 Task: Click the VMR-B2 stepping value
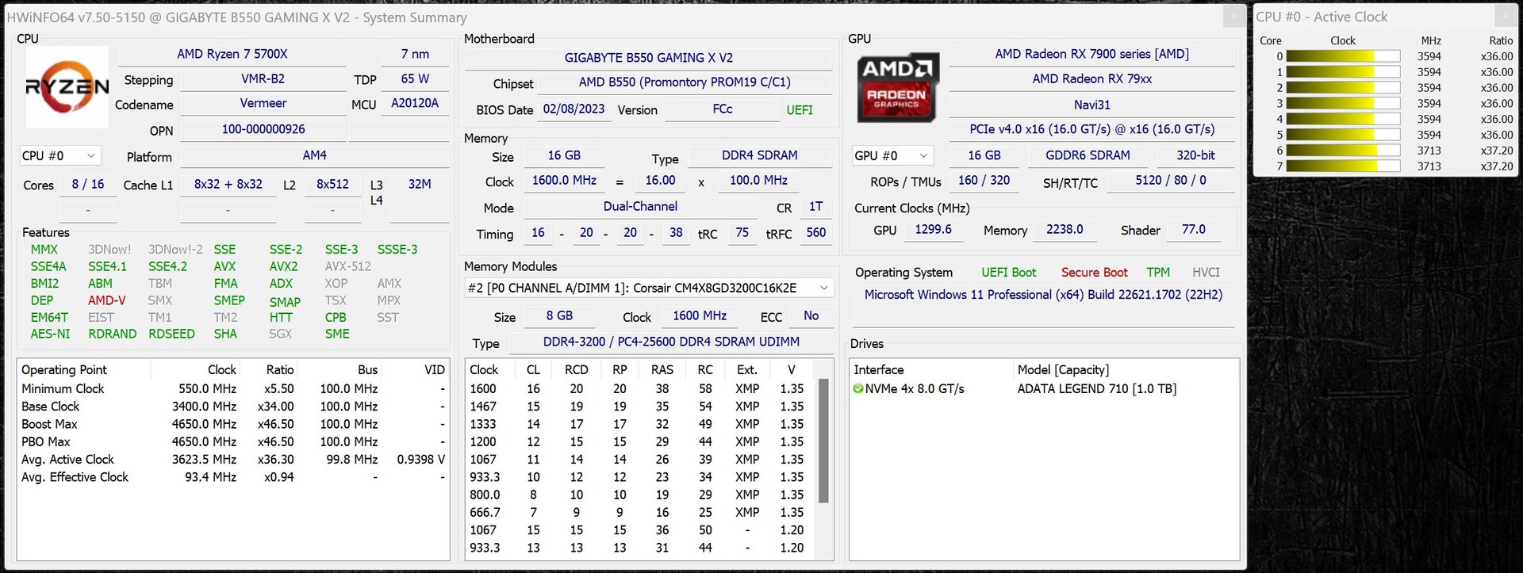click(x=263, y=79)
